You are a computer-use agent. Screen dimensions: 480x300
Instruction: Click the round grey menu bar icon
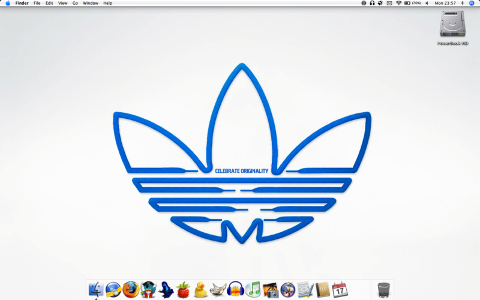point(364,3)
